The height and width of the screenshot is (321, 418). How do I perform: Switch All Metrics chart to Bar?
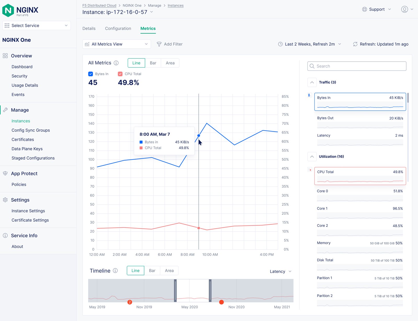[x=153, y=63]
